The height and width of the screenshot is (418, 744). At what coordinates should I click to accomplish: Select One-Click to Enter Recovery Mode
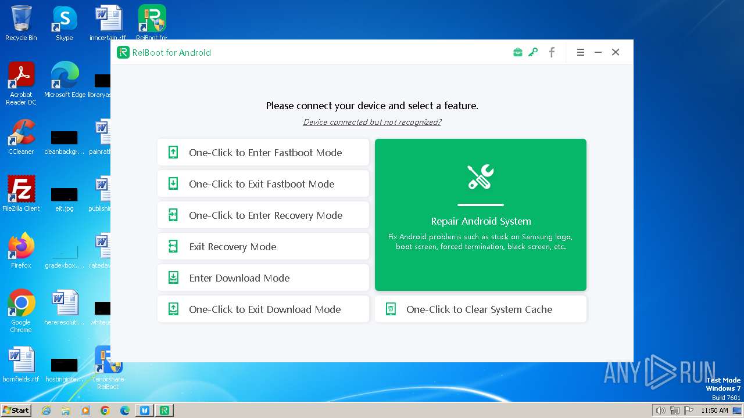pos(263,215)
